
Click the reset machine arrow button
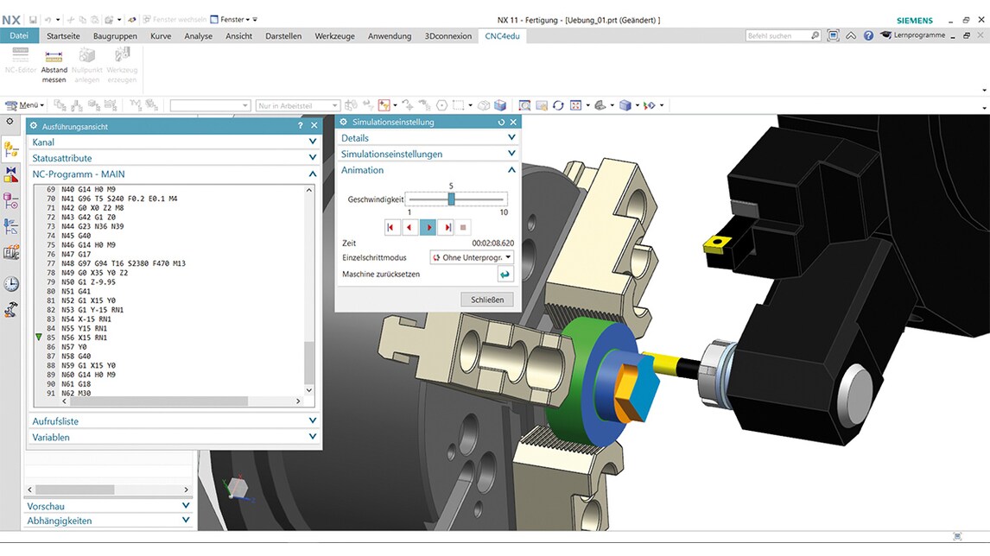coord(505,275)
